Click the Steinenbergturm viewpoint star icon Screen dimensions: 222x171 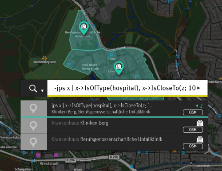coord(44,58)
